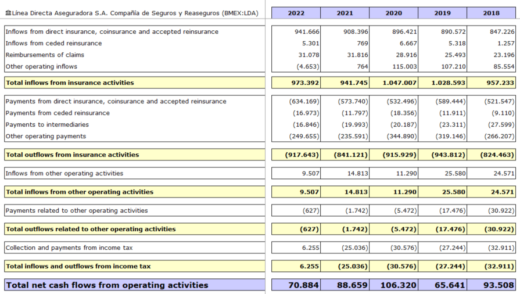
Task: Click the (4.653) other operating inflows value
Action: coord(308,66)
